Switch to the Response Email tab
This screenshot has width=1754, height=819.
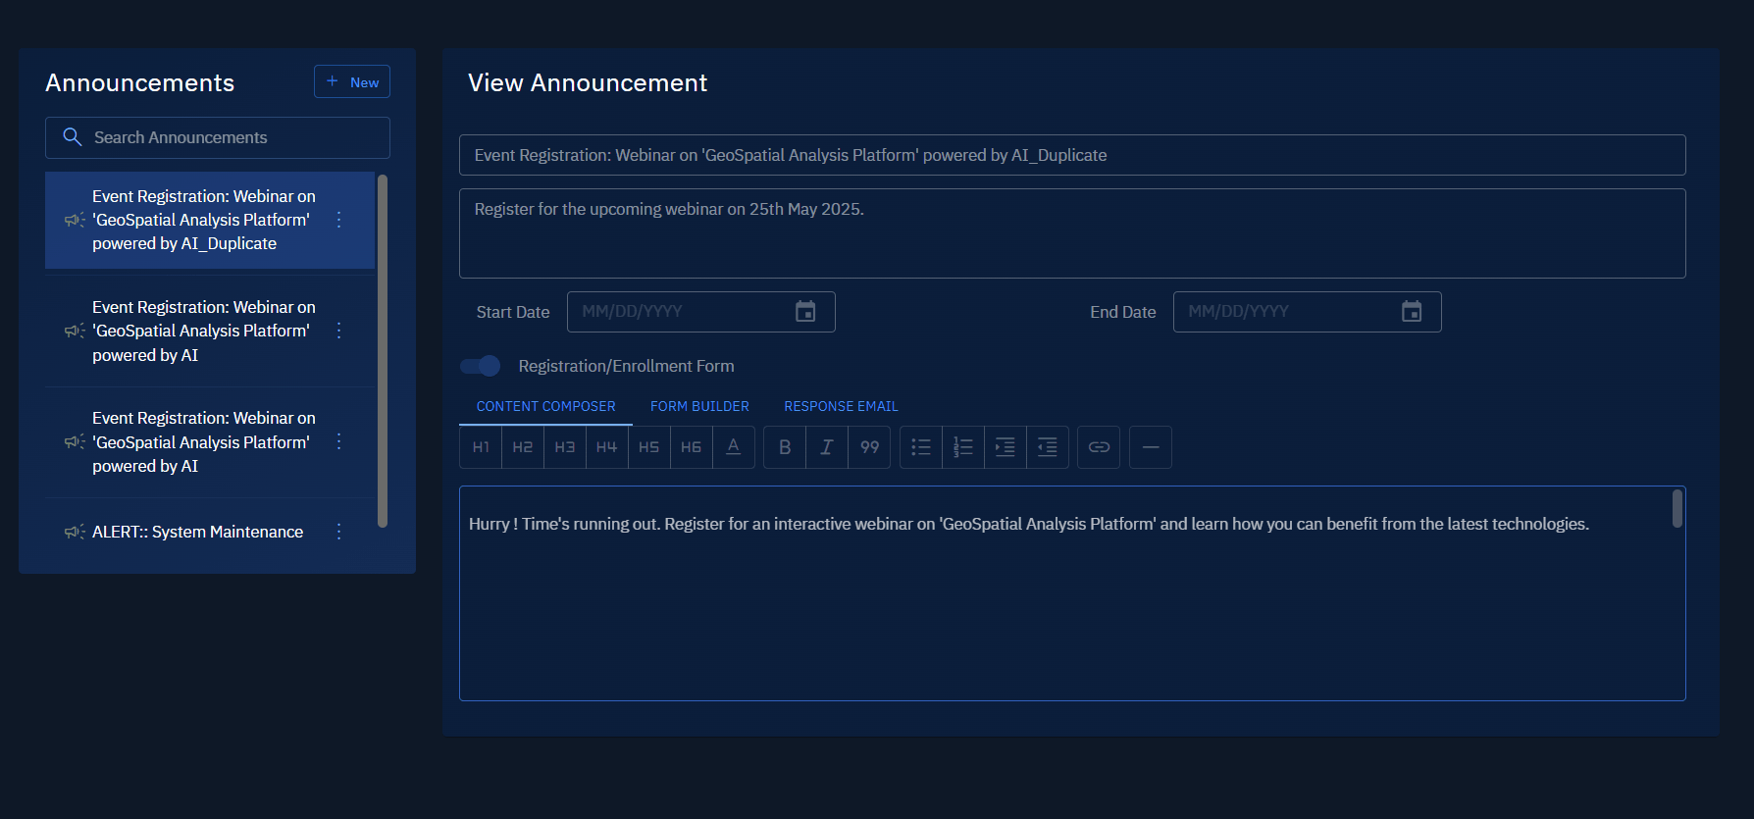coord(841,406)
